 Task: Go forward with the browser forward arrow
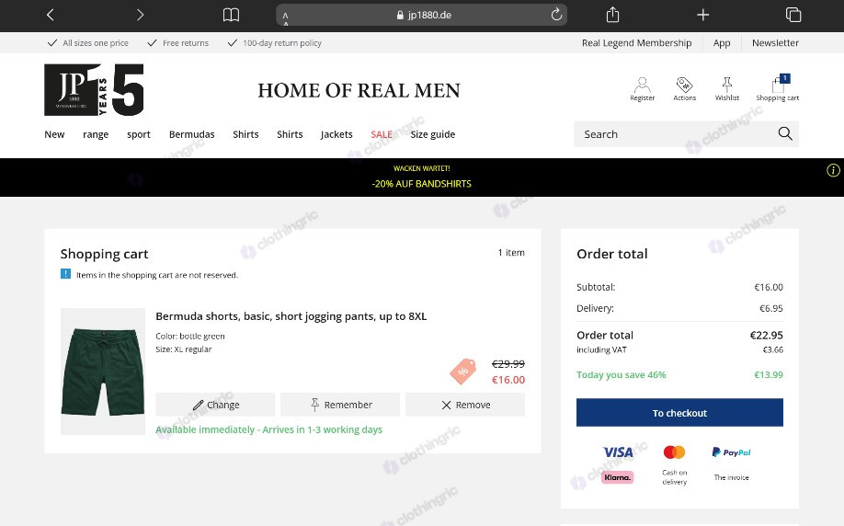coord(140,15)
